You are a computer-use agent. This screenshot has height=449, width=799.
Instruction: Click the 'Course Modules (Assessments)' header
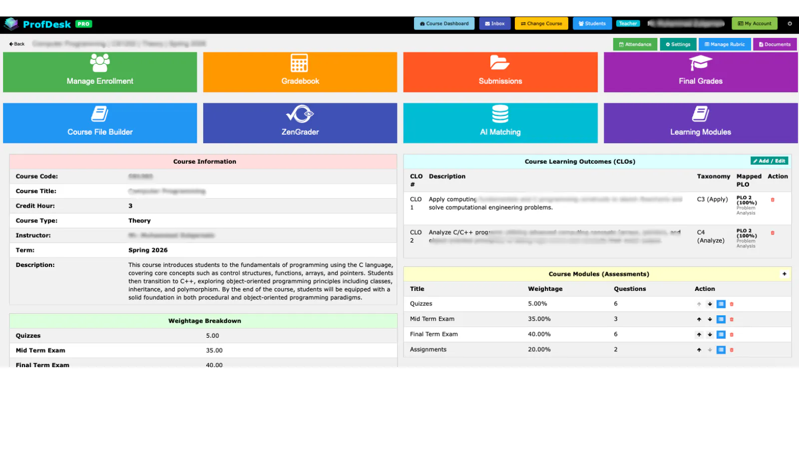click(x=598, y=274)
